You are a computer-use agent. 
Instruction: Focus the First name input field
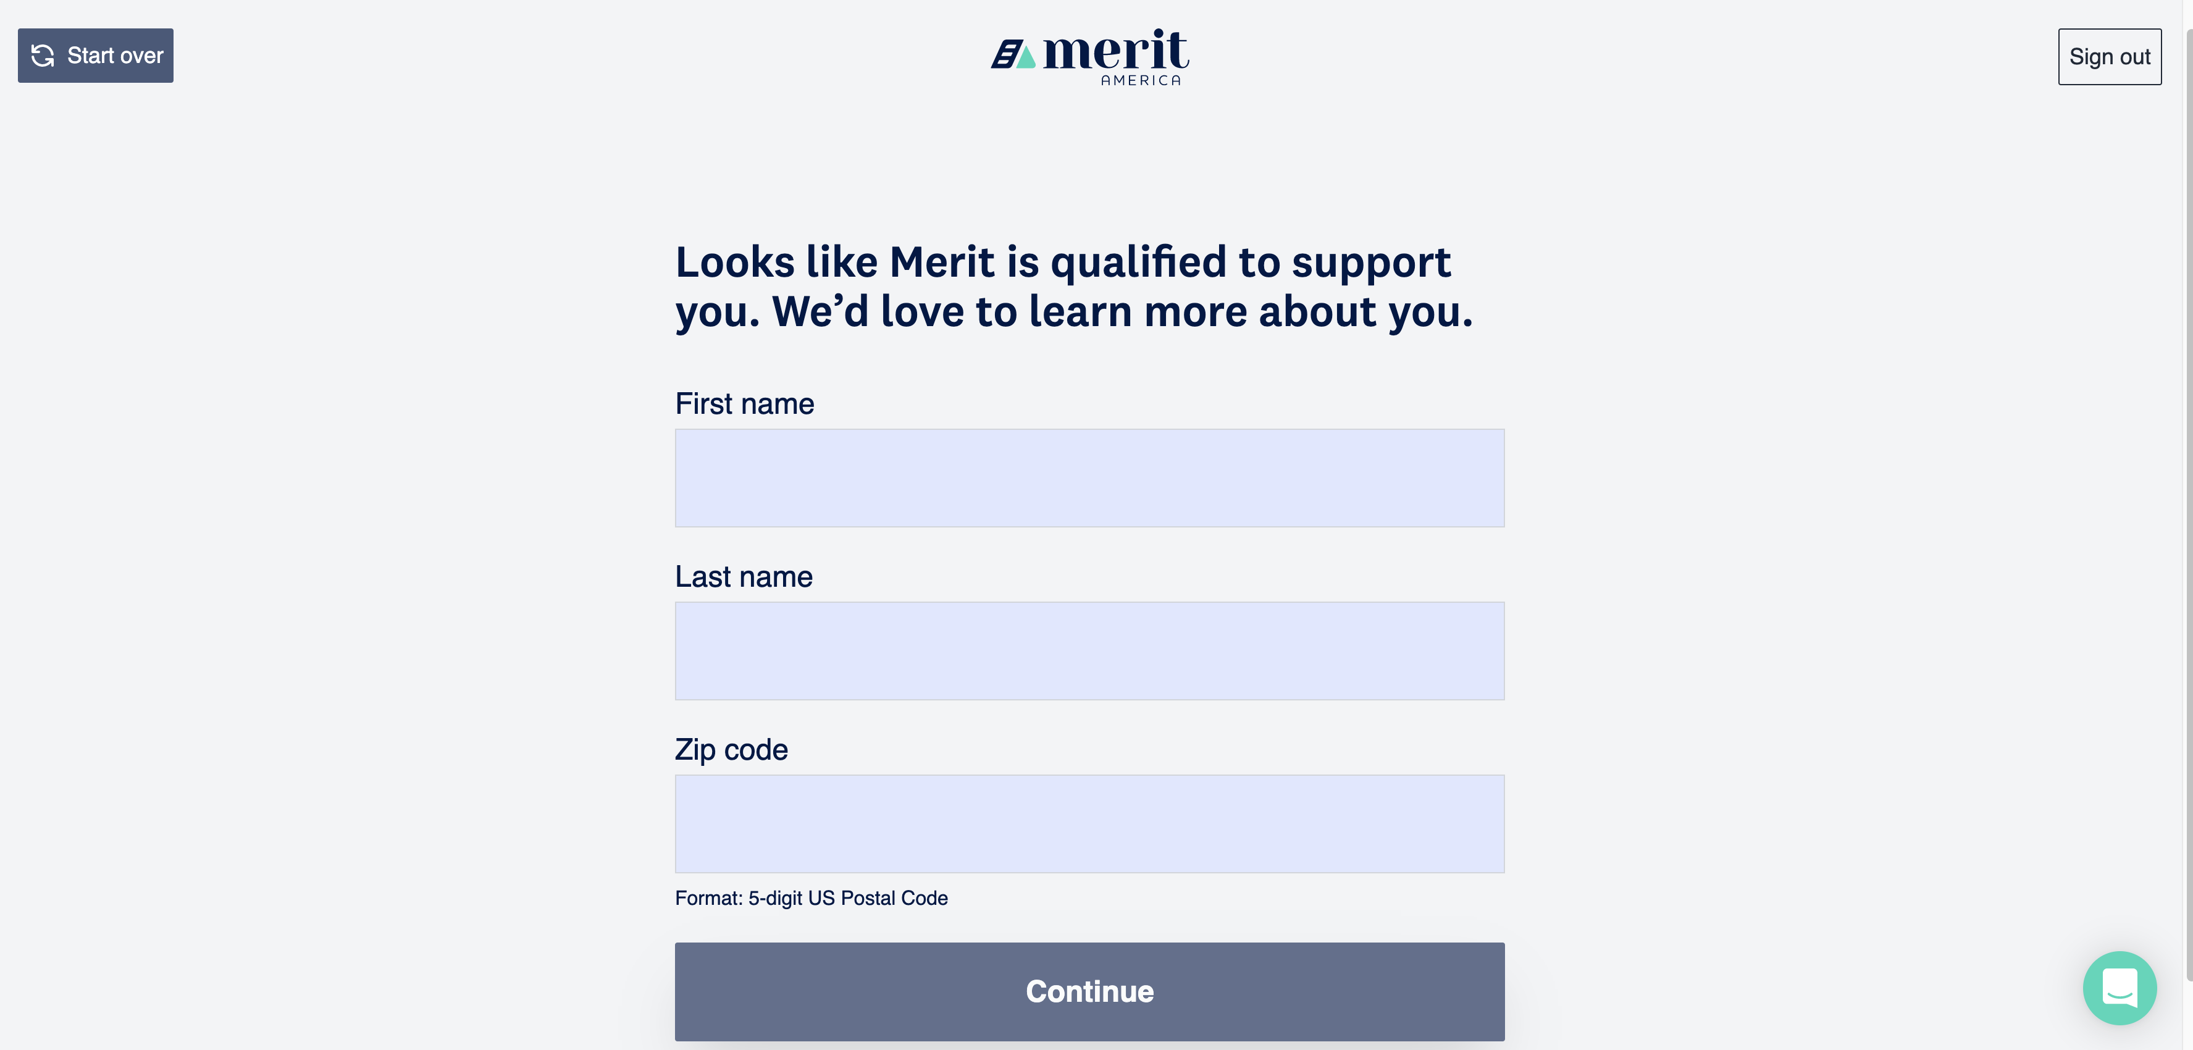[x=1089, y=477]
